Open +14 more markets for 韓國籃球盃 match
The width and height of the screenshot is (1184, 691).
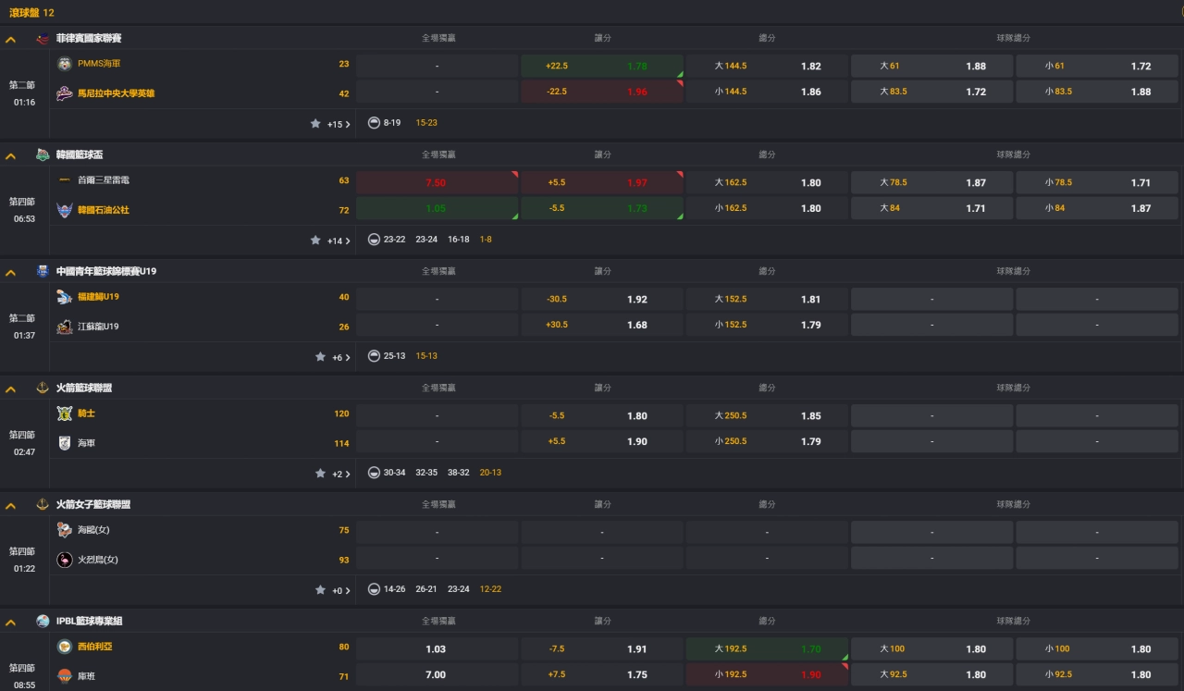click(339, 241)
